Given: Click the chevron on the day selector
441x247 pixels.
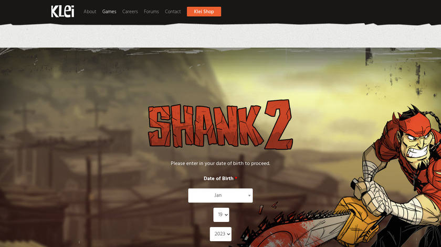Looking at the screenshot, I should point(226,215).
